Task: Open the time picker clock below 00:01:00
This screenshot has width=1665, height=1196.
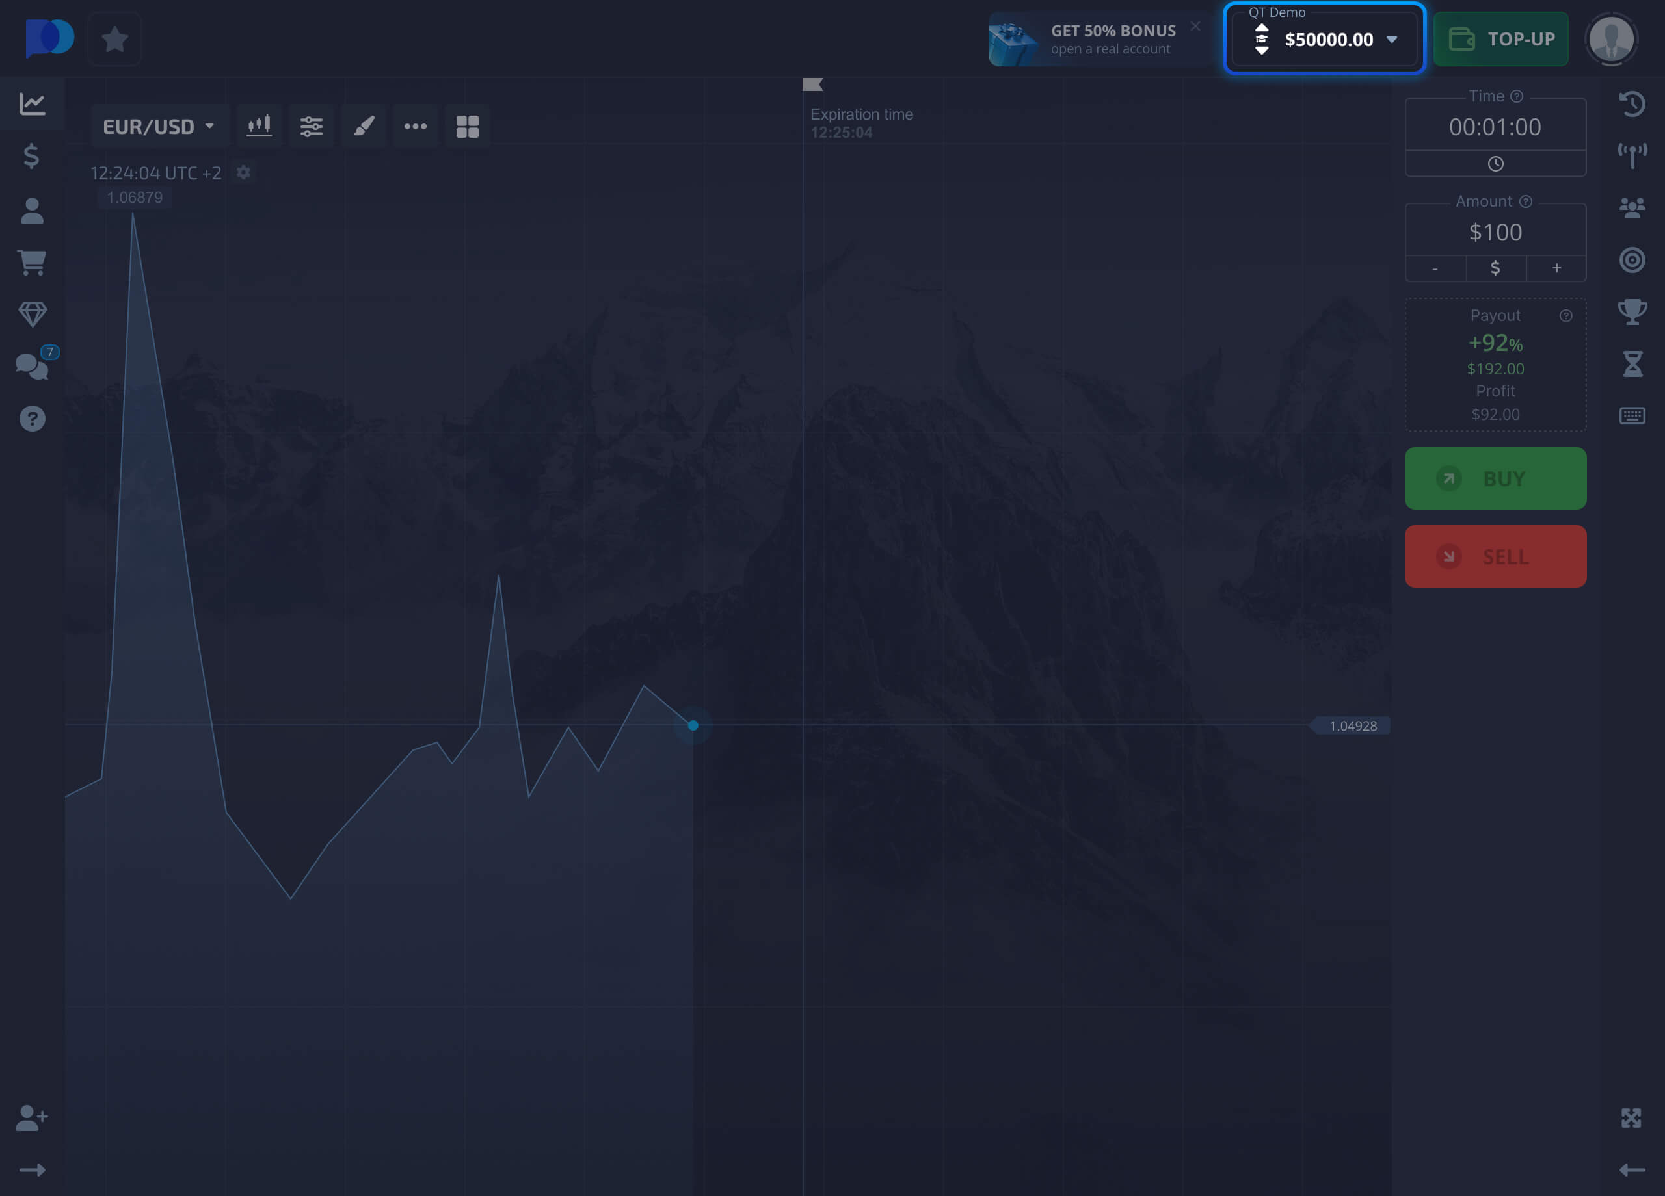Action: pos(1495,163)
